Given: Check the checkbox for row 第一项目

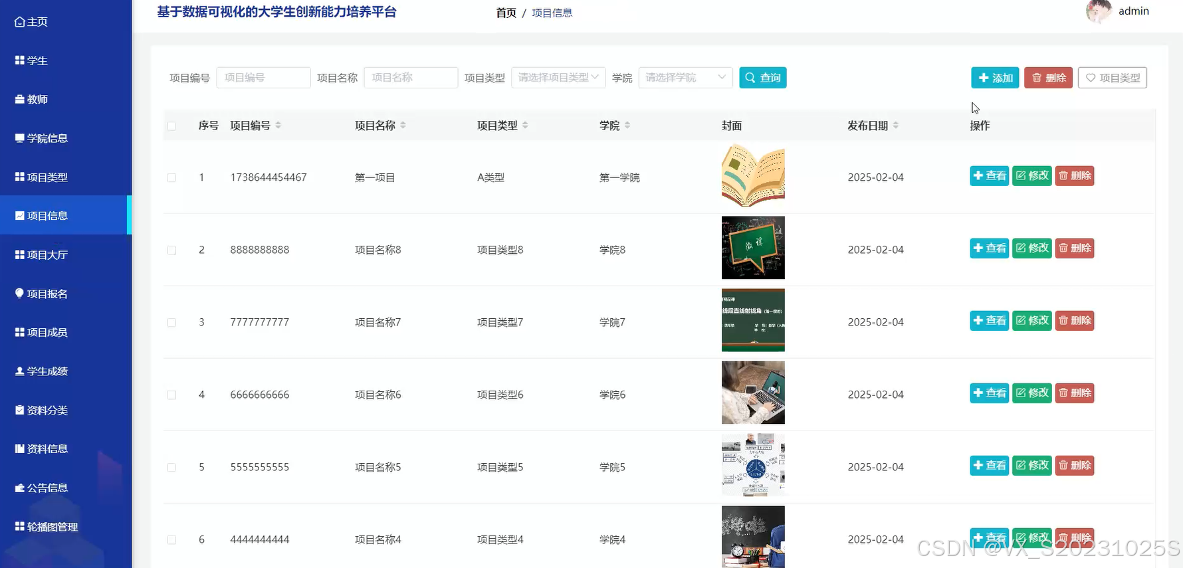Looking at the screenshot, I should (171, 177).
